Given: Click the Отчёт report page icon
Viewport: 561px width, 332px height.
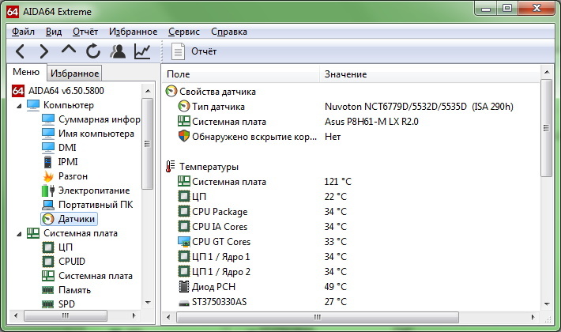Looking at the screenshot, I should pyautogui.click(x=178, y=51).
